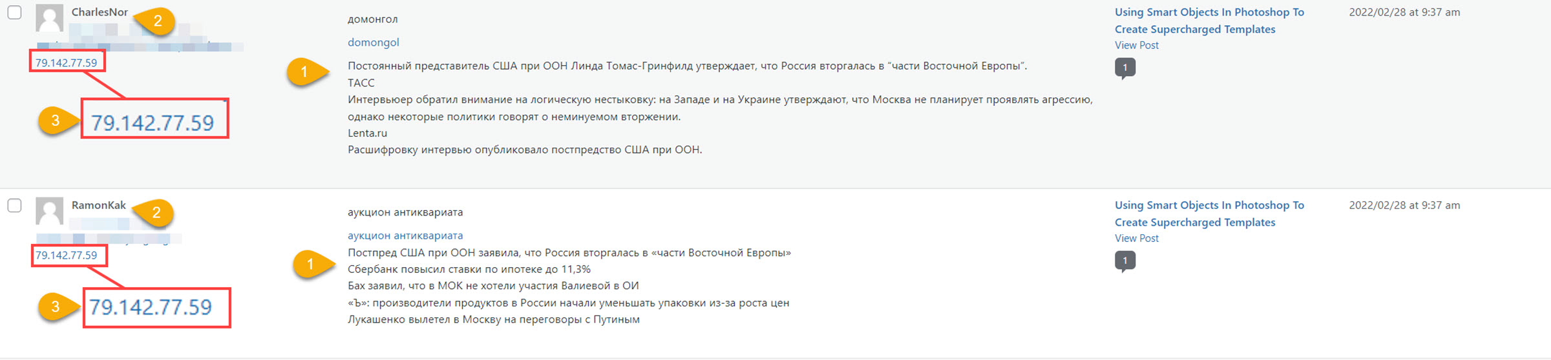This screenshot has width=1551, height=360.
Task: Click the orange marker 3 by second enlarged IP
Action: tap(58, 306)
